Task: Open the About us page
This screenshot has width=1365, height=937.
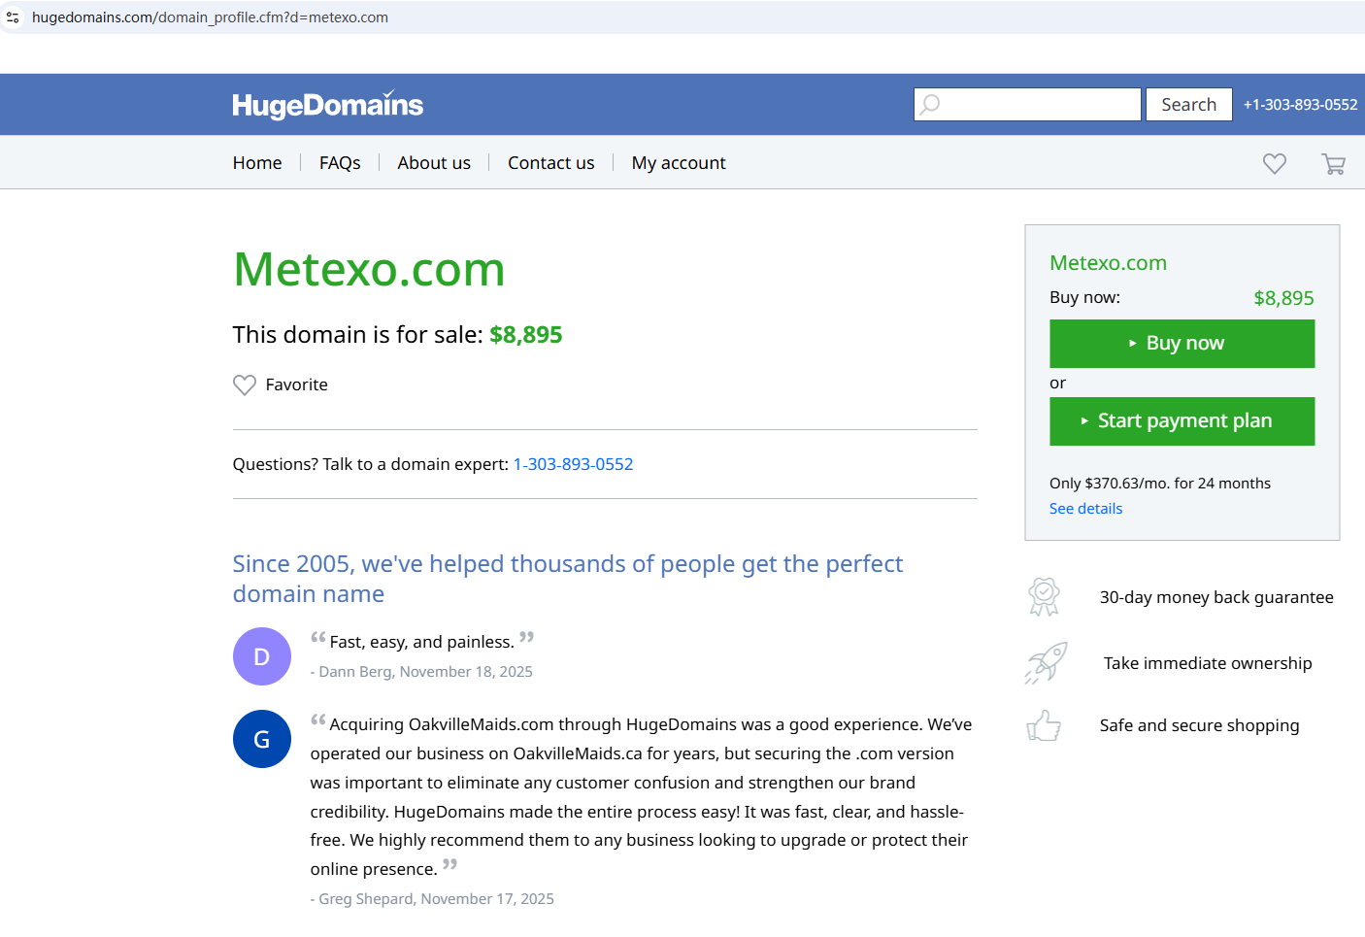Action: point(434,163)
